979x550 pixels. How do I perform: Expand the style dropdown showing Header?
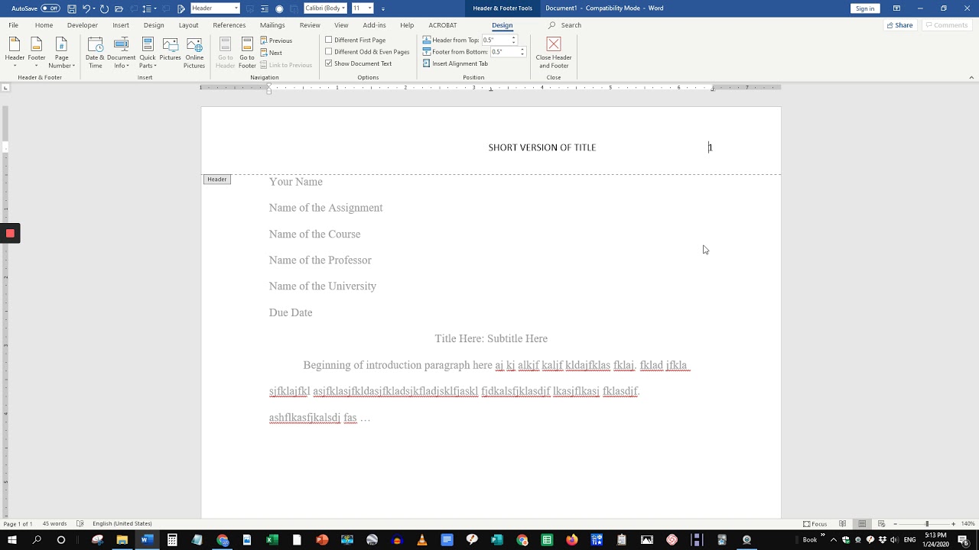236,8
